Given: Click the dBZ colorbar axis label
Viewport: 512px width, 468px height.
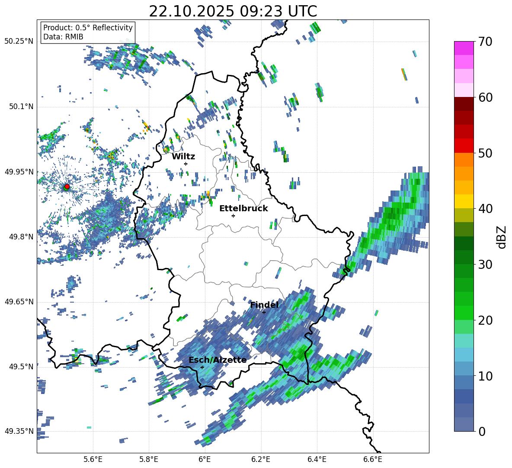Looking at the screenshot, I should [x=502, y=237].
